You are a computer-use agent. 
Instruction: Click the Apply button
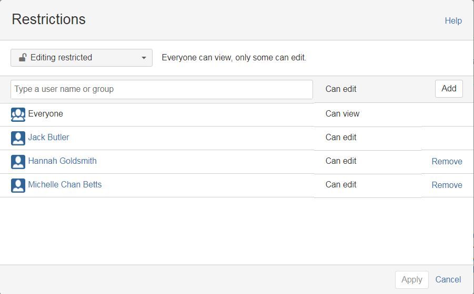(x=411, y=280)
